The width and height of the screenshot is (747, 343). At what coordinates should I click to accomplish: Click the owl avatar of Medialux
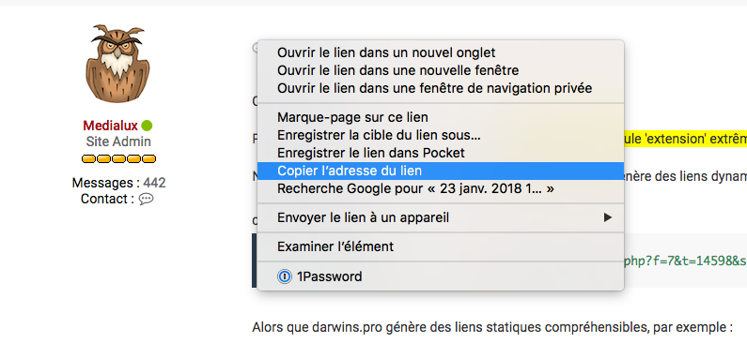point(117,63)
